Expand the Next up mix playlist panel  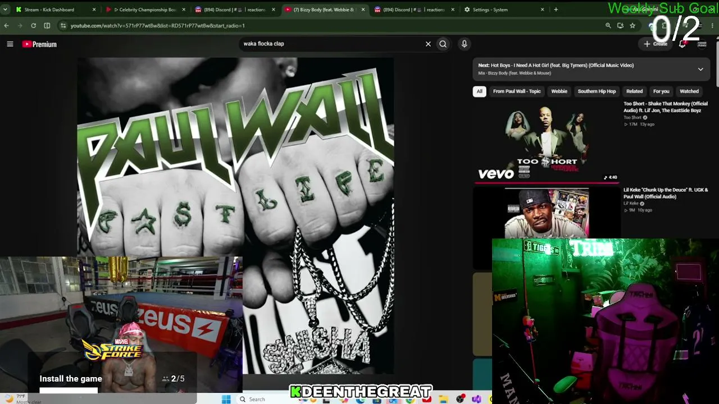coord(700,69)
